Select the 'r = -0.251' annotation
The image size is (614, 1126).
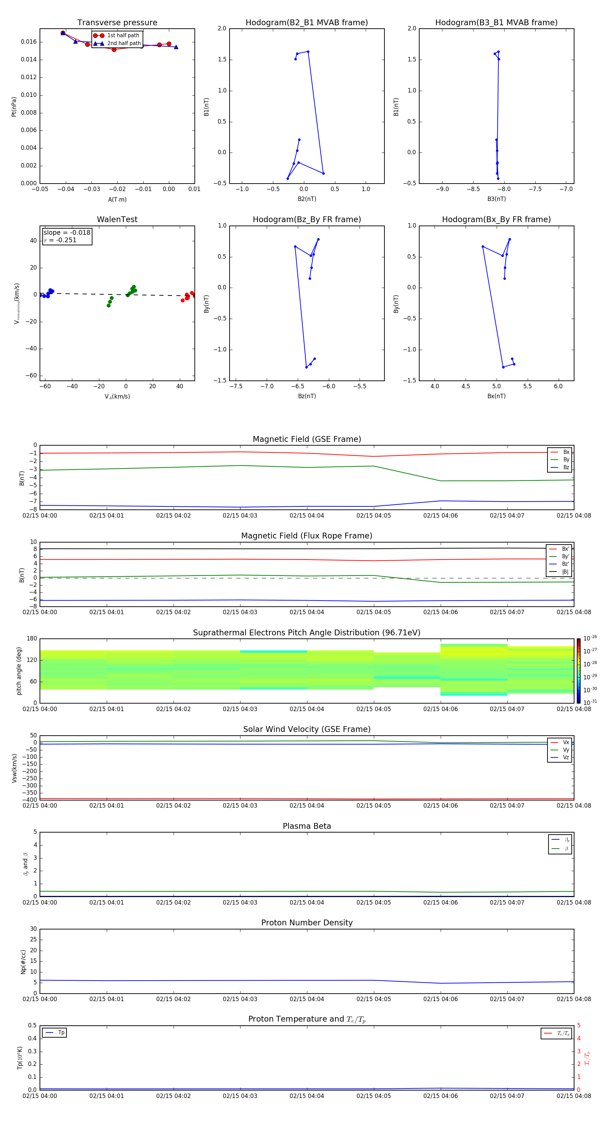coord(60,241)
